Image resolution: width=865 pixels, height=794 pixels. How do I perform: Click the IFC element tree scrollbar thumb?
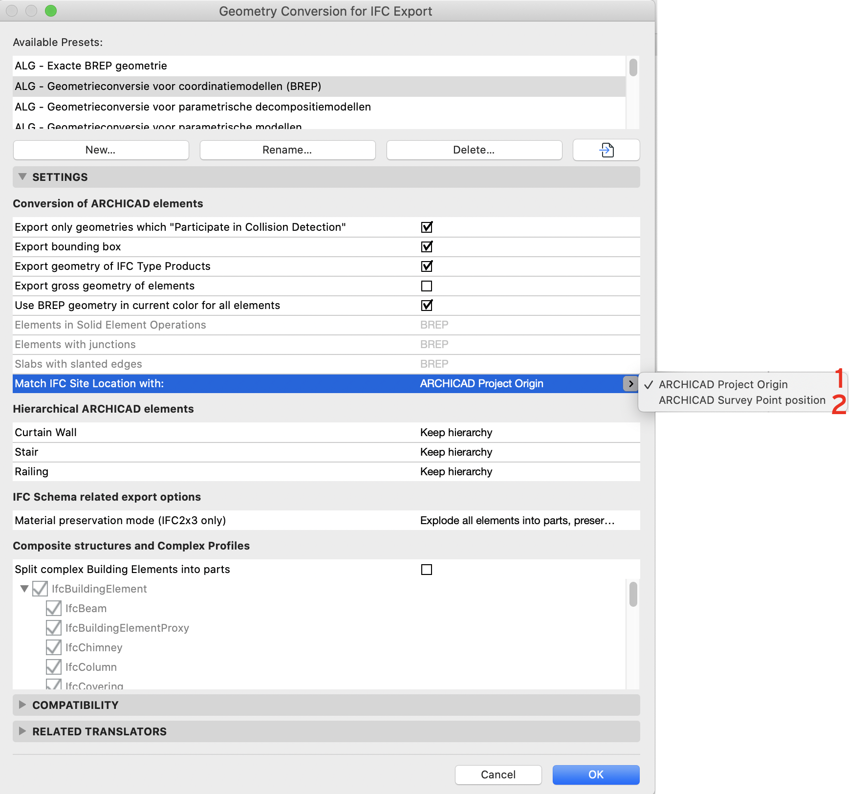(633, 594)
